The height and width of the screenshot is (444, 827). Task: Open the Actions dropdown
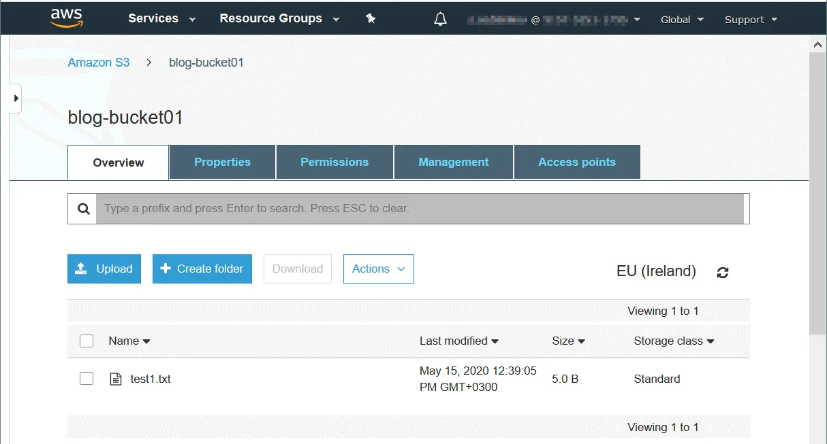(x=378, y=269)
